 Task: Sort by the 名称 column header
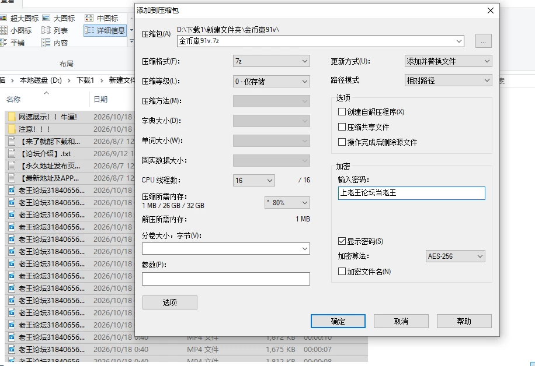tap(13, 99)
